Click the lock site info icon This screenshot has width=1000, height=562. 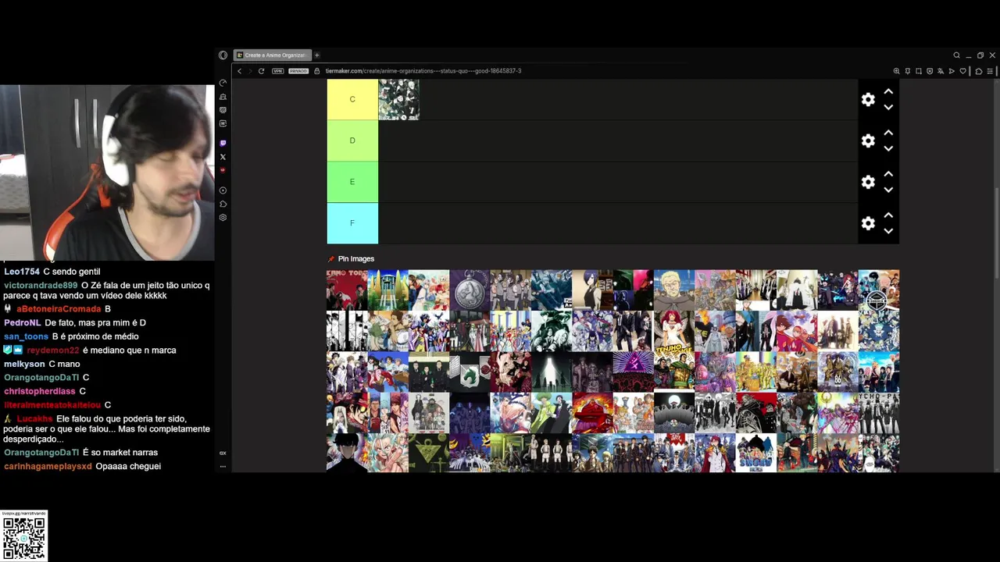[317, 71]
